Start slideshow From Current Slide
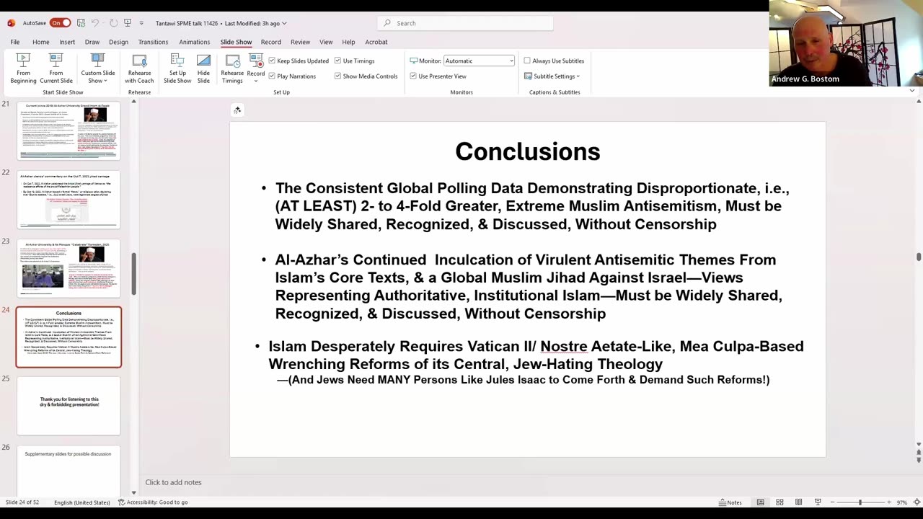 56,68
